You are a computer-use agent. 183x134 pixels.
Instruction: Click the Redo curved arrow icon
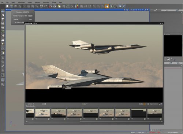(x=46, y=6)
